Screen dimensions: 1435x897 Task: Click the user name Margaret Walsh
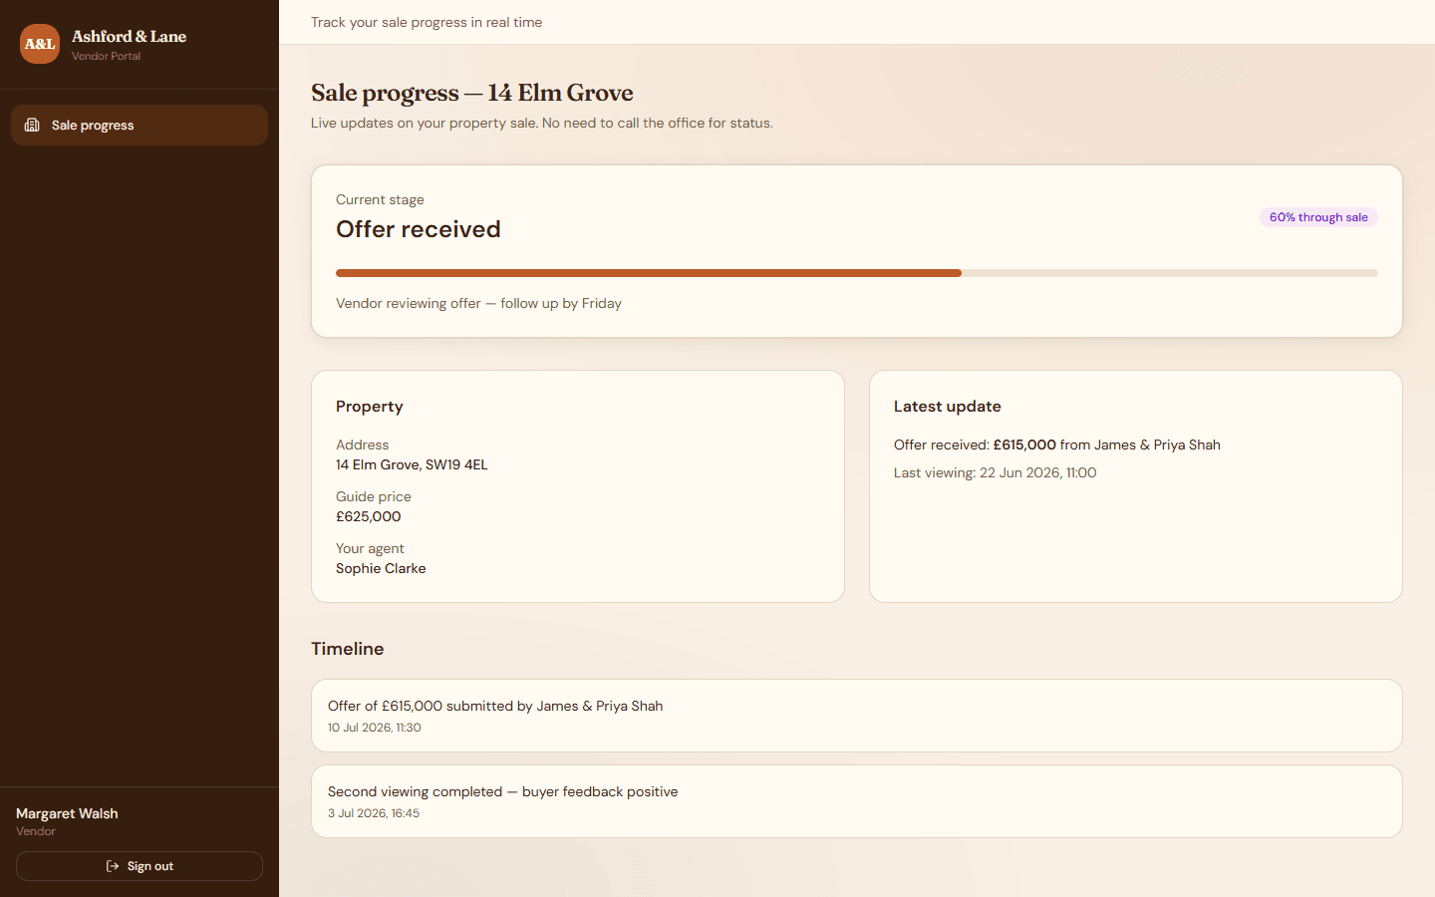click(67, 813)
